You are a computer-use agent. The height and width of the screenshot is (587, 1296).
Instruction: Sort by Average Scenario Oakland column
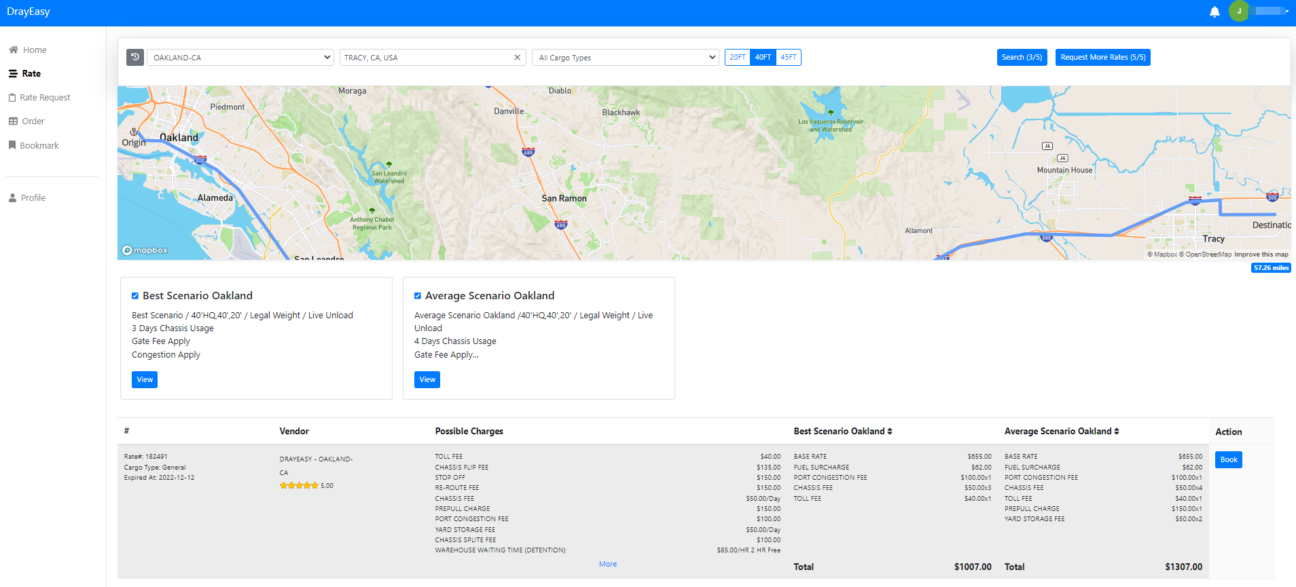(x=1116, y=432)
